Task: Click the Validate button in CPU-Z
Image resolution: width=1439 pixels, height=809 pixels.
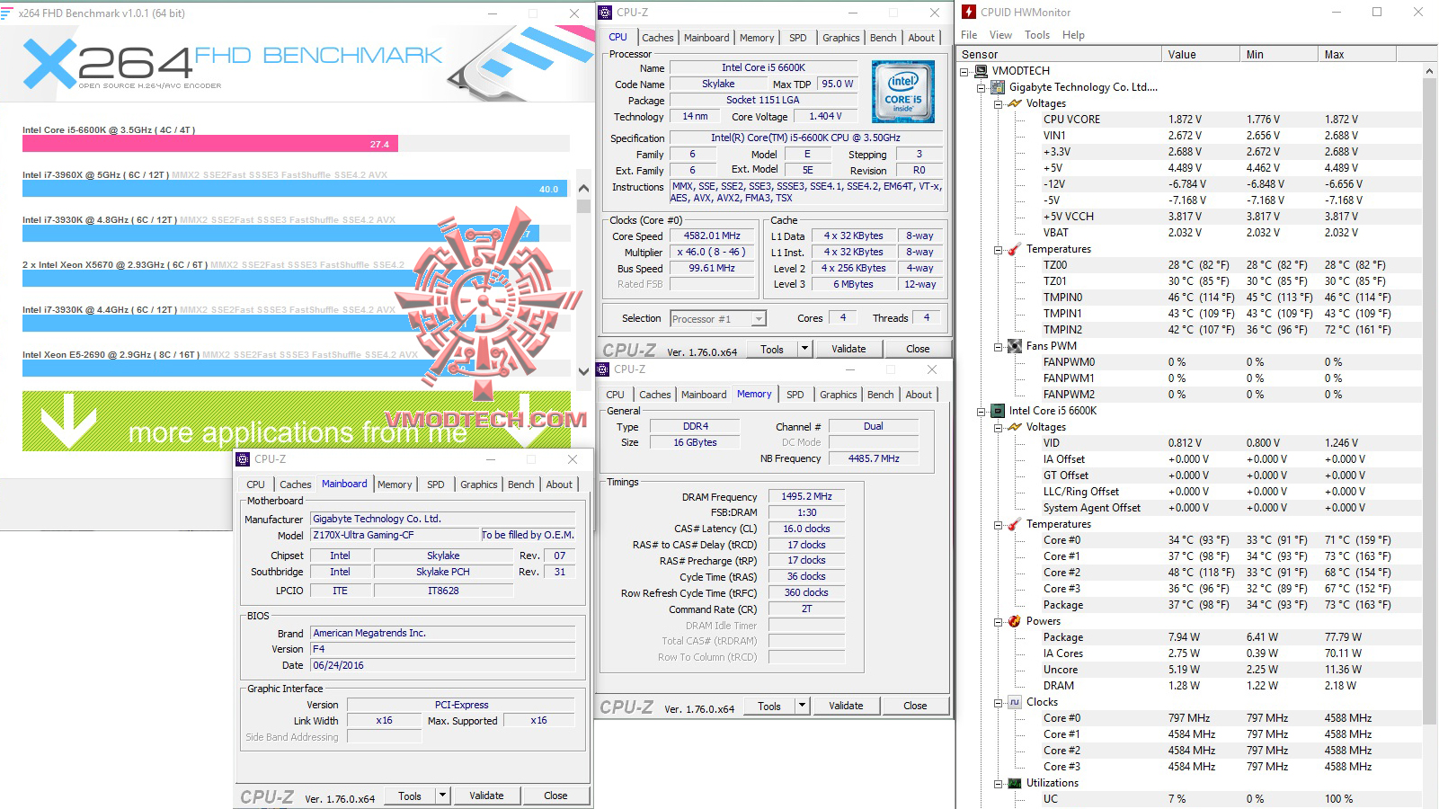Action: 848,348
